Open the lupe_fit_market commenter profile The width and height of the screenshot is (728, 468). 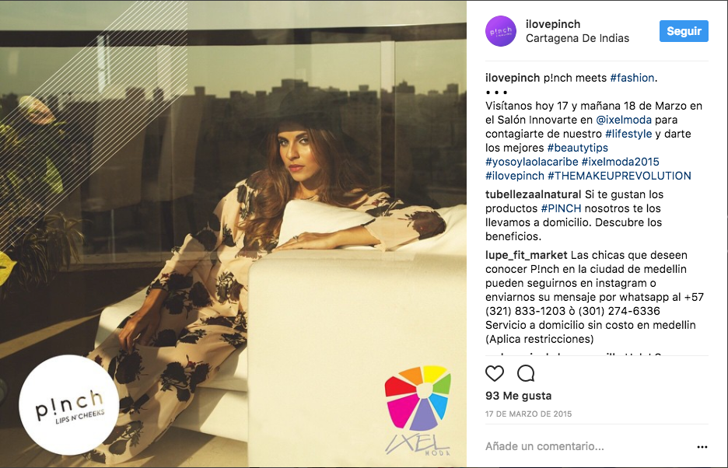pyautogui.click(x=526, y=255)
